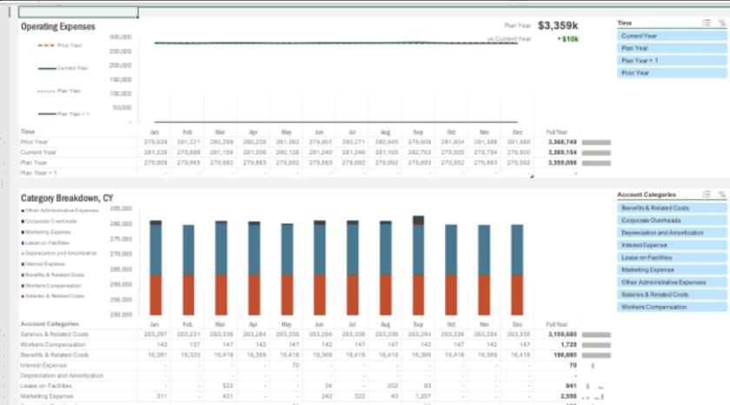Select the Interest Expense slicer button

pos(672,245)
